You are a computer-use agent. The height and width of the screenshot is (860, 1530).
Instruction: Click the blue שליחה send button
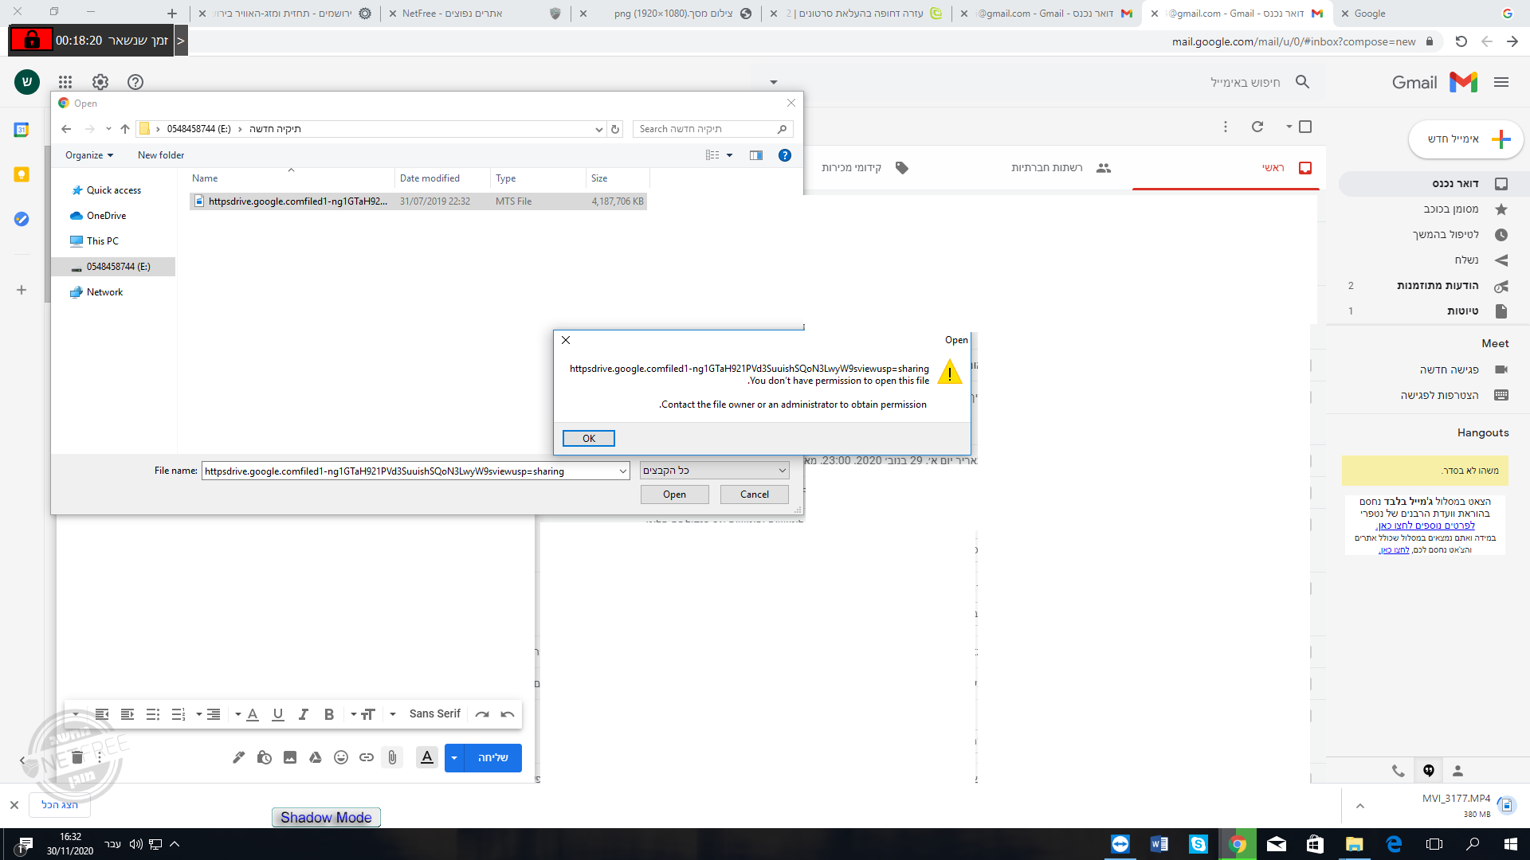(x=492, y=757)
